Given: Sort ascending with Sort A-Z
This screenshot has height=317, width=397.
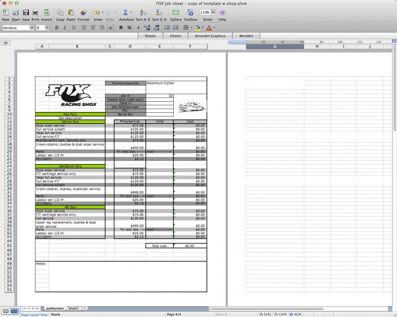Looking at the screenshot, I should pos(143,13).
